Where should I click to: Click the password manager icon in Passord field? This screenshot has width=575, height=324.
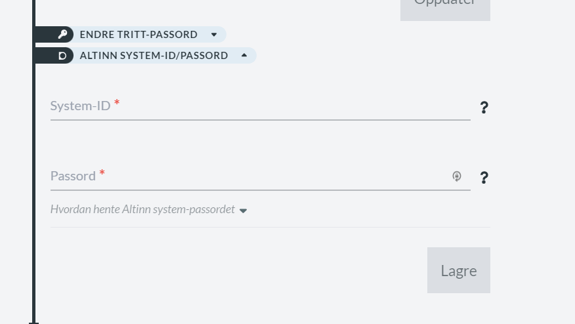(x=457, y=176)
